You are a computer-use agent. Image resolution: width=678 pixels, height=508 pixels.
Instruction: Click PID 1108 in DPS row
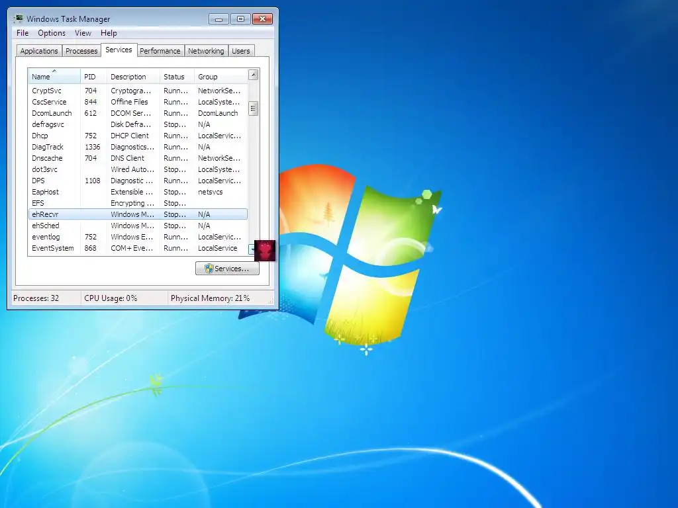(x=92, y=181)
